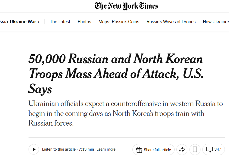This screenshot has height=160, width=229.
Task: Open comments via the speech bubble icon
Action: [209, 150]
